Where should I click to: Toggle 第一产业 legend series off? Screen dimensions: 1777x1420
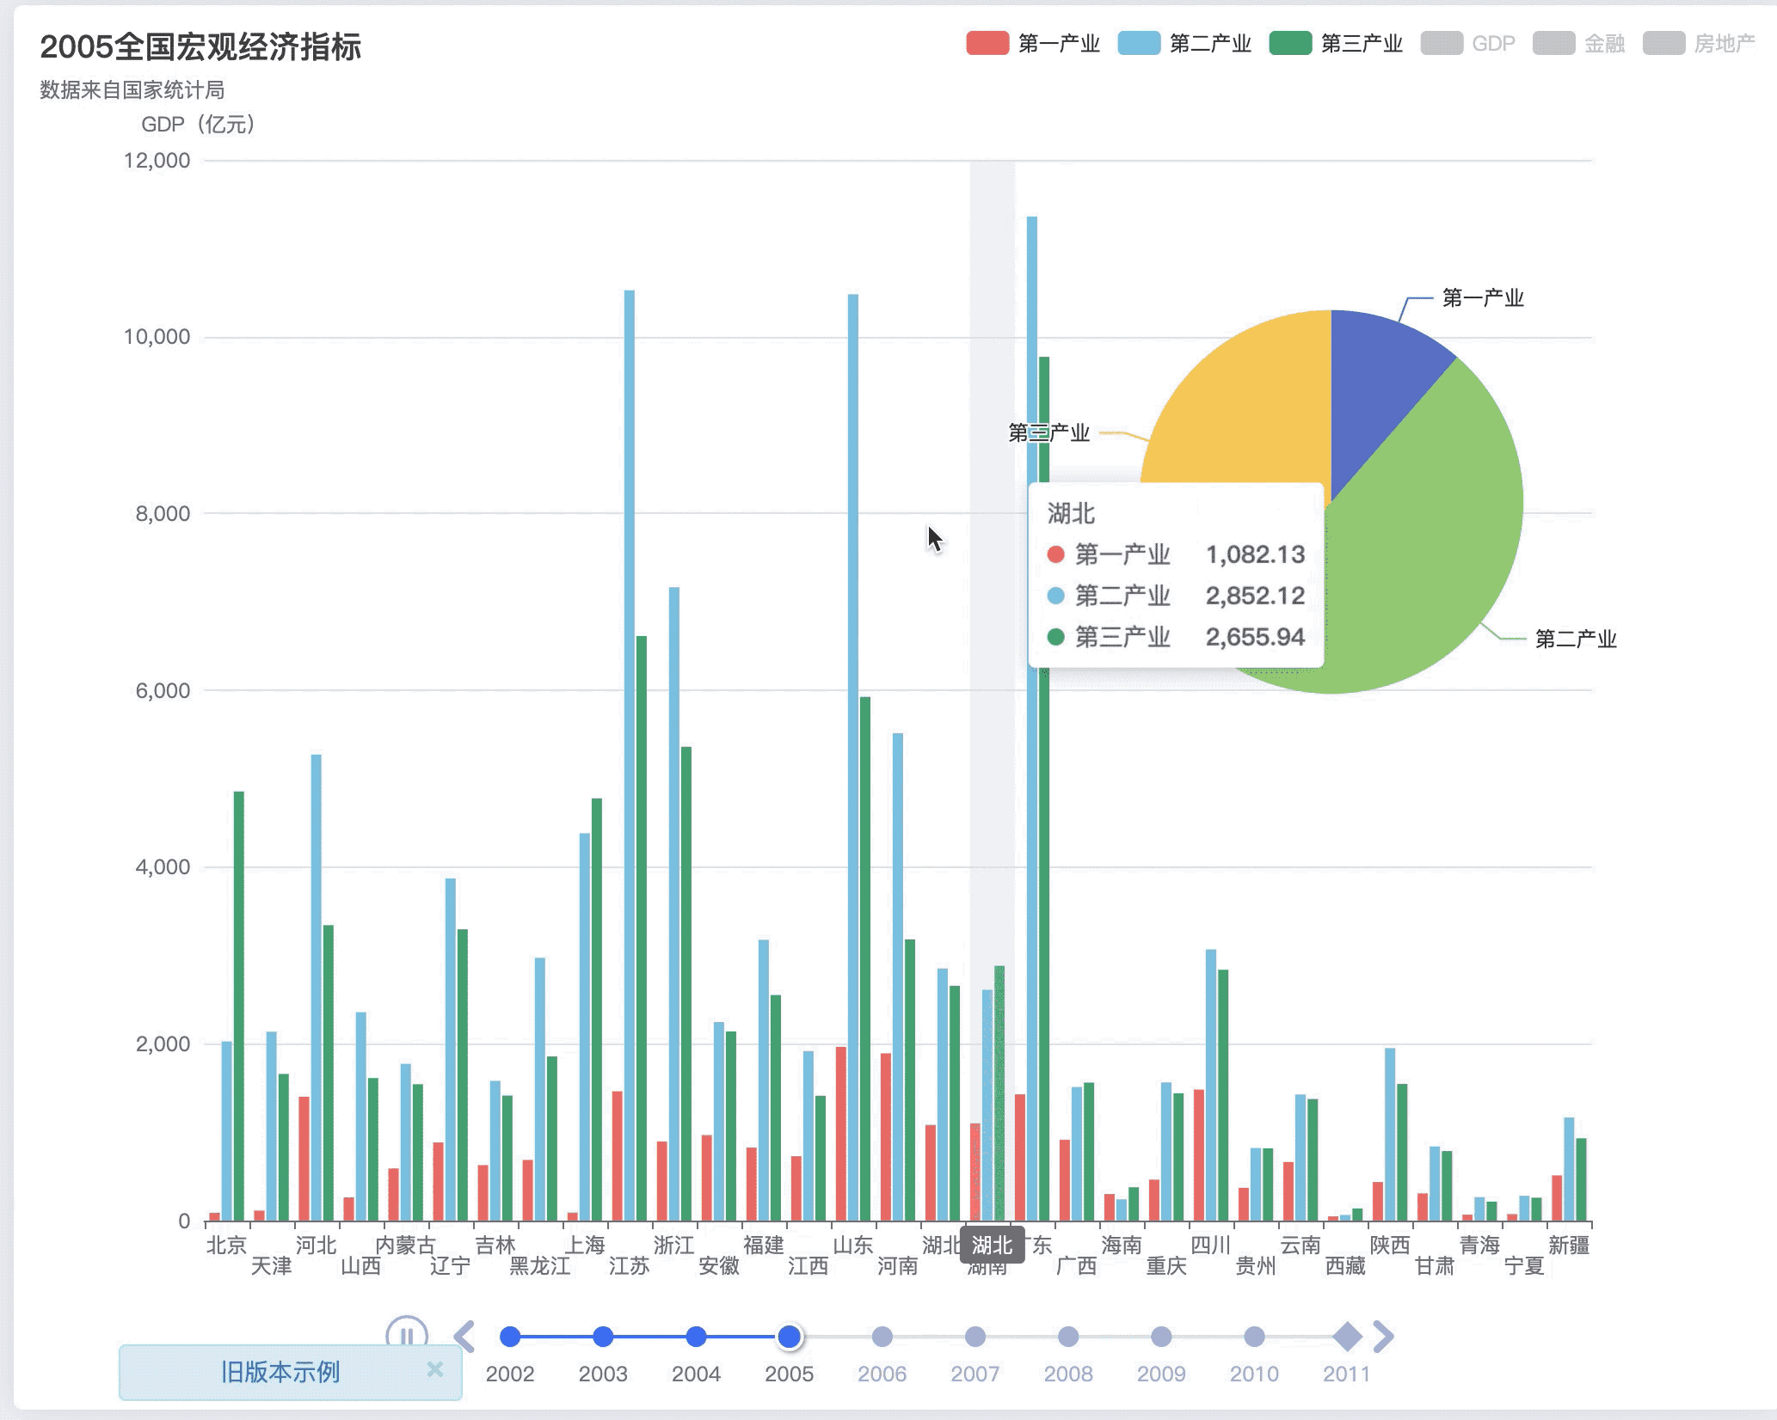[x=1033, y=43]
